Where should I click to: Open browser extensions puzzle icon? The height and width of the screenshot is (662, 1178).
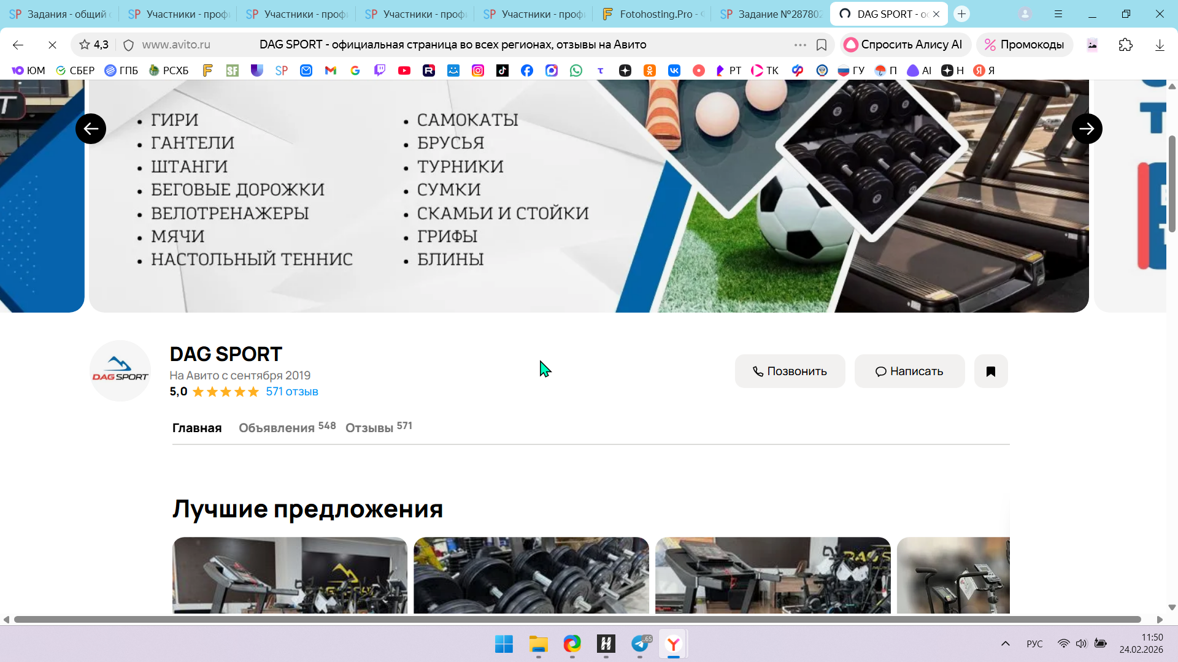coord(1125,45)
